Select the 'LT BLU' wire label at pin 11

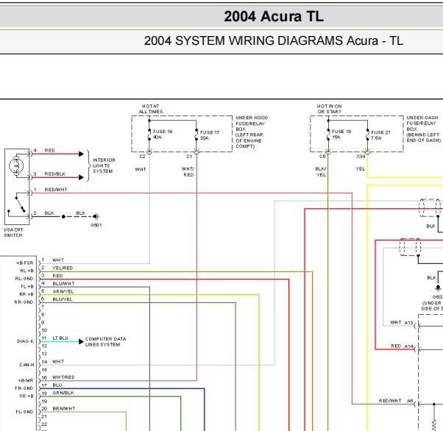[x=60, y=338]
